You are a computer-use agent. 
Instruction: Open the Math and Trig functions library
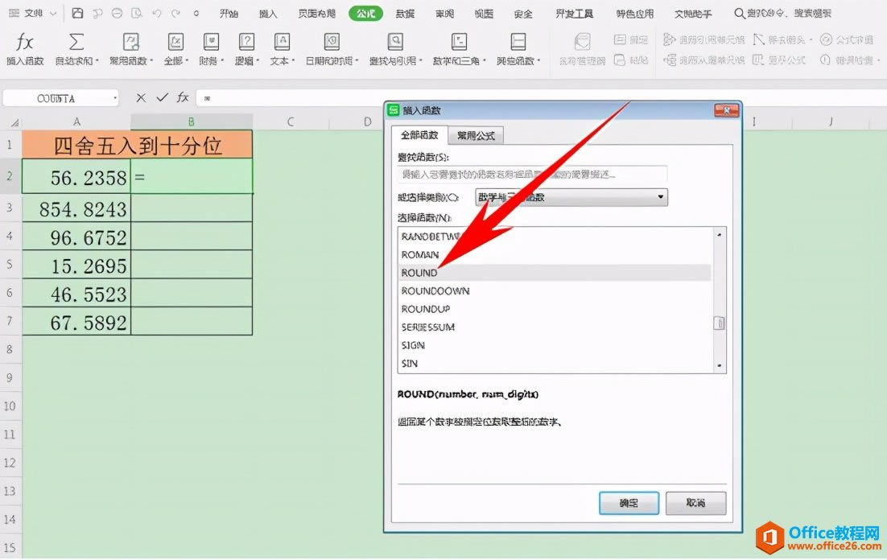tap(459, 49)
